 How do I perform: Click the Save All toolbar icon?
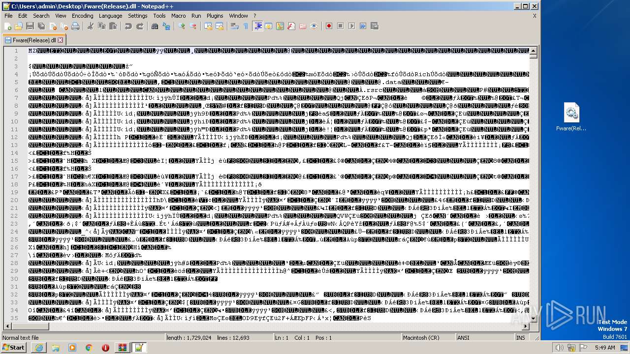point(40,26)
